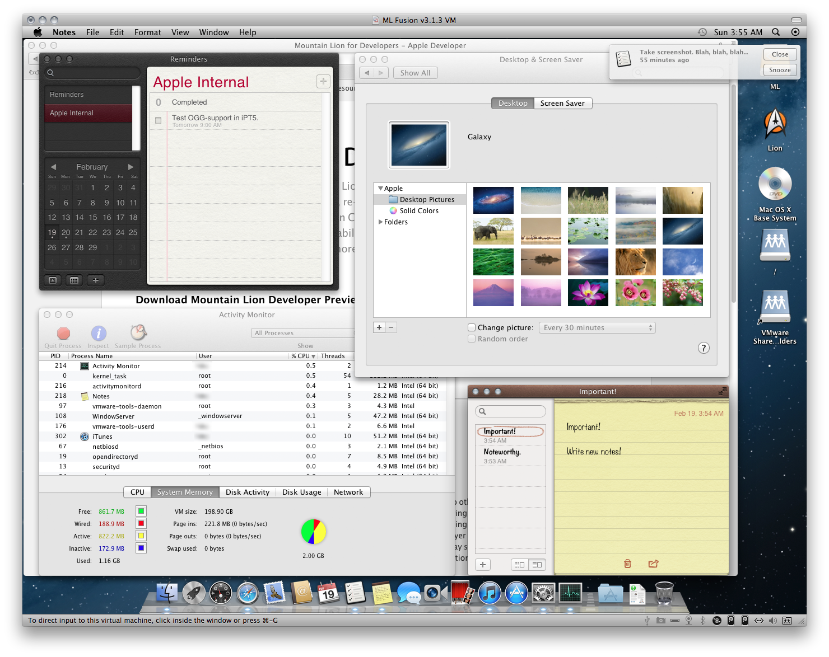This screenshot has height=657, width=829.
Task: Sort by the % CPU column header
Action: tap(303, 356)
